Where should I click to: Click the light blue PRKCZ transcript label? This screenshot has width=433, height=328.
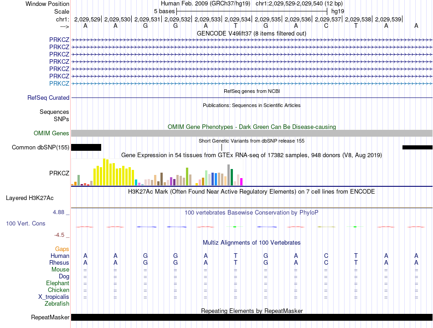[59, 83]
